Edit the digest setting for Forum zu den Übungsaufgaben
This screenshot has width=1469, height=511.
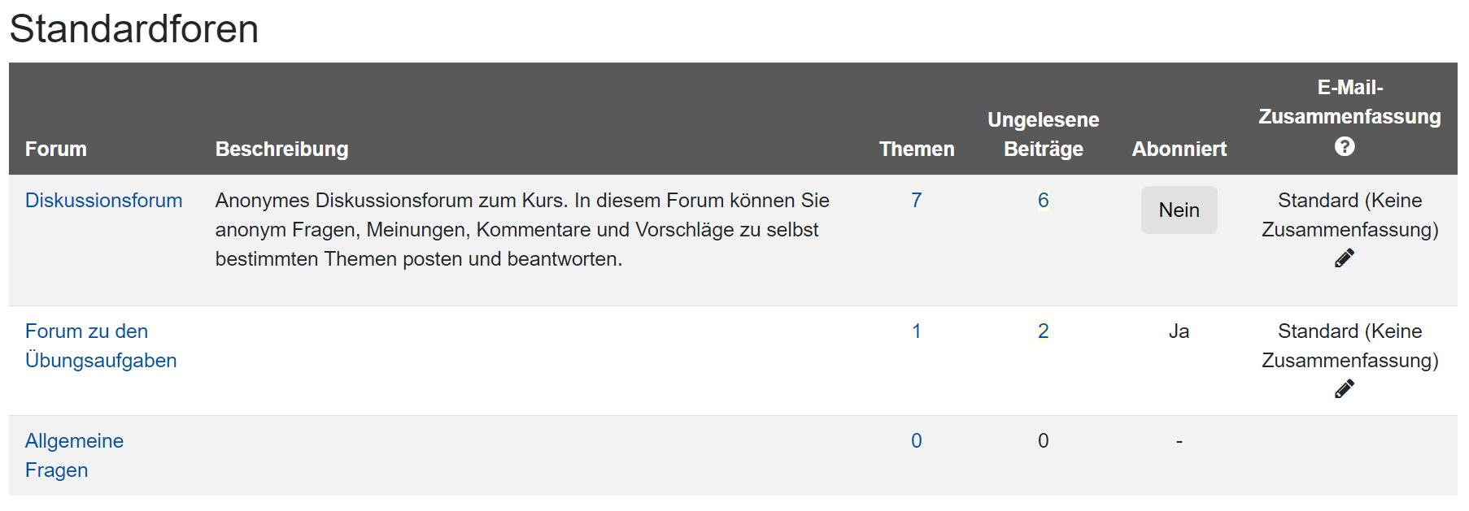pyautogui.click(x=1344, y=388)
